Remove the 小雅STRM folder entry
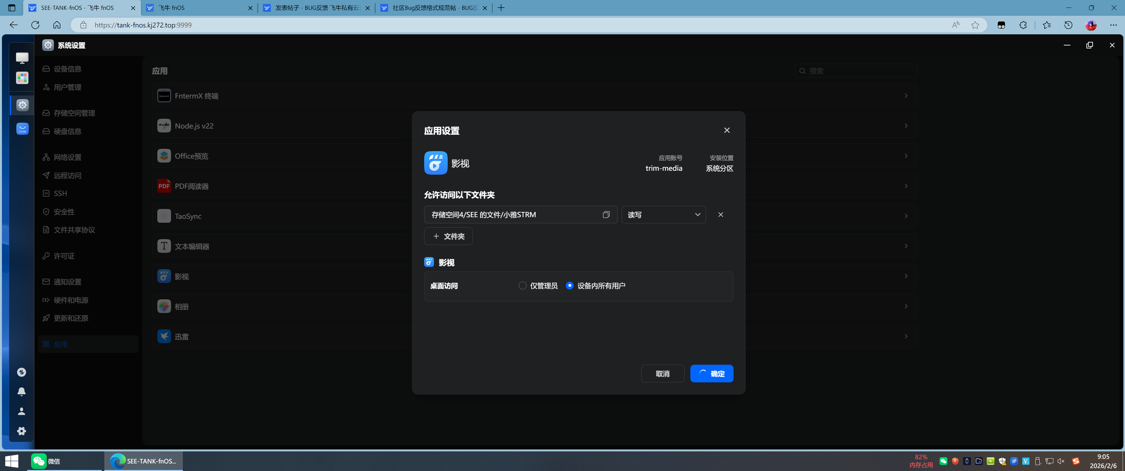Screen dimensions: 1125x471 [720, 215]
